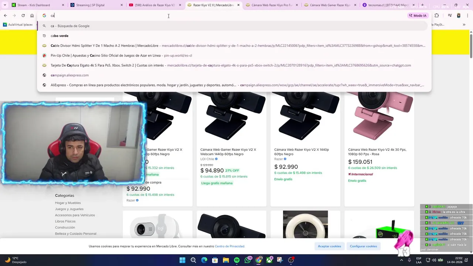
Task: Click Aceptar cookies button
Action: [329, 246]
